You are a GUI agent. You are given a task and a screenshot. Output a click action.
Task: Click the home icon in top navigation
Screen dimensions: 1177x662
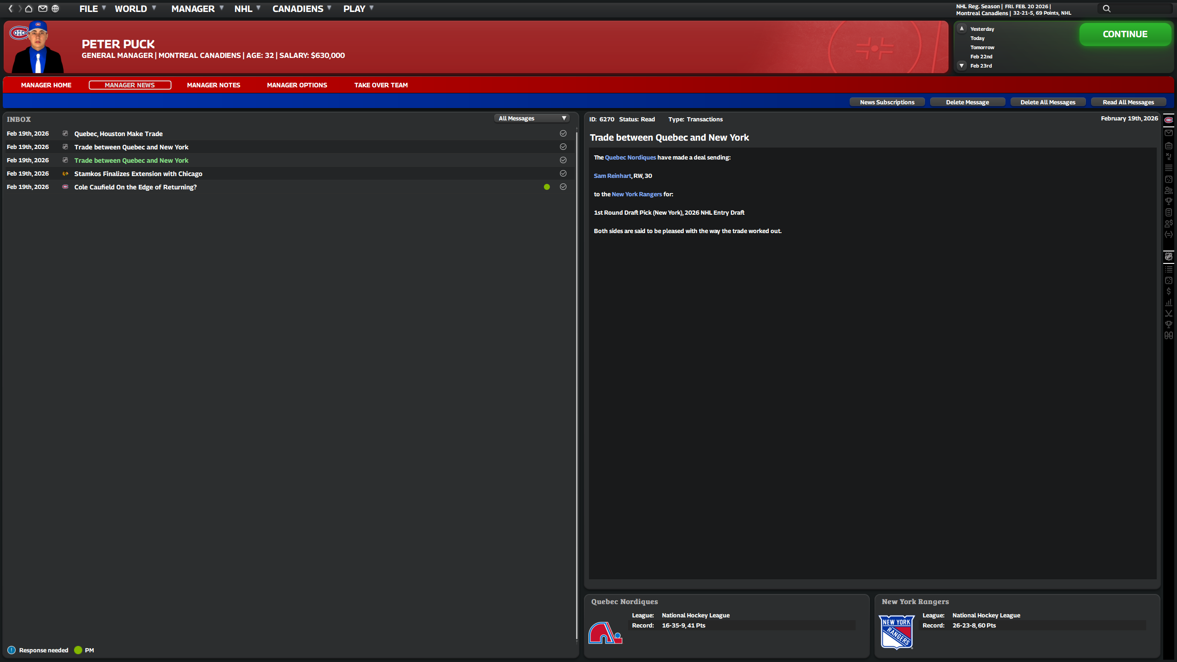click(29, 8)
